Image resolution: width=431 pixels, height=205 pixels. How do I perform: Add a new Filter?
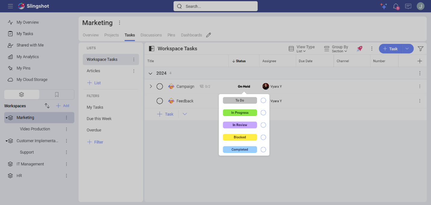(x=95, y=142)
